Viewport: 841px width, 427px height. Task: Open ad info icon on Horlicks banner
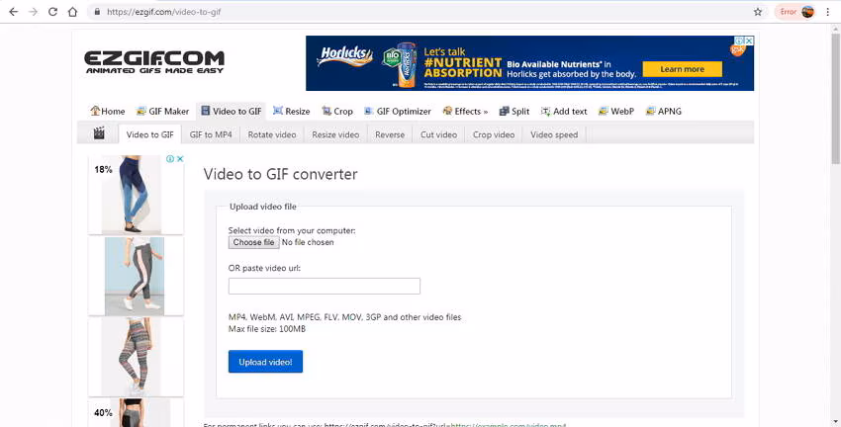pyautogui.click(x=740, y=41)
